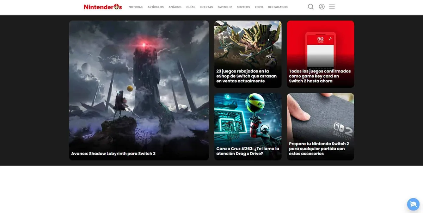
Task: Select Guías in the navigation bar
Action: point(191,7)
